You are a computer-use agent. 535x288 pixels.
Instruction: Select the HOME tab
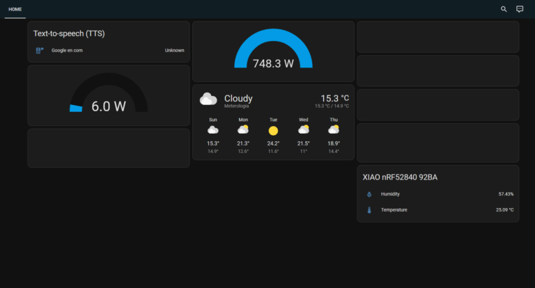tap(15, 9)
